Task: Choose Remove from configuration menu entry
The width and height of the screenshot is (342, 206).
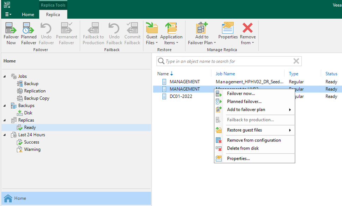Action: pyautogui.click(x=254, y=140)
